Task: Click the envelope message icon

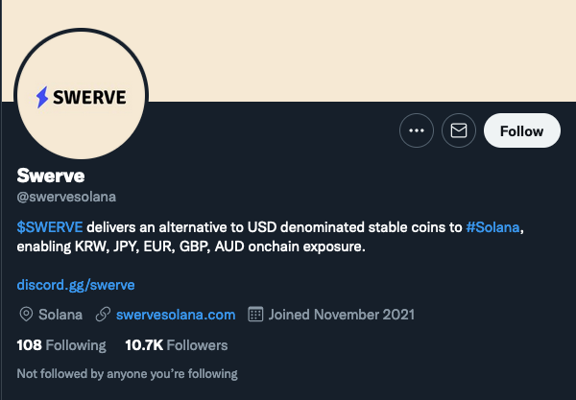Action: pos(459,130)
